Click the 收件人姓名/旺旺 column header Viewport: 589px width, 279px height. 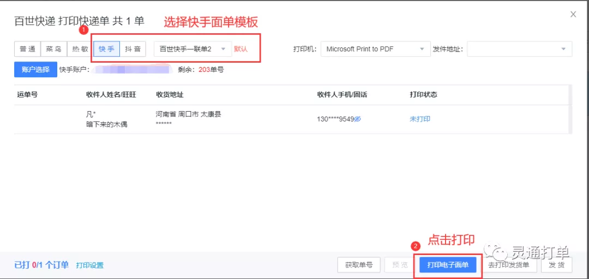(111, 95)
